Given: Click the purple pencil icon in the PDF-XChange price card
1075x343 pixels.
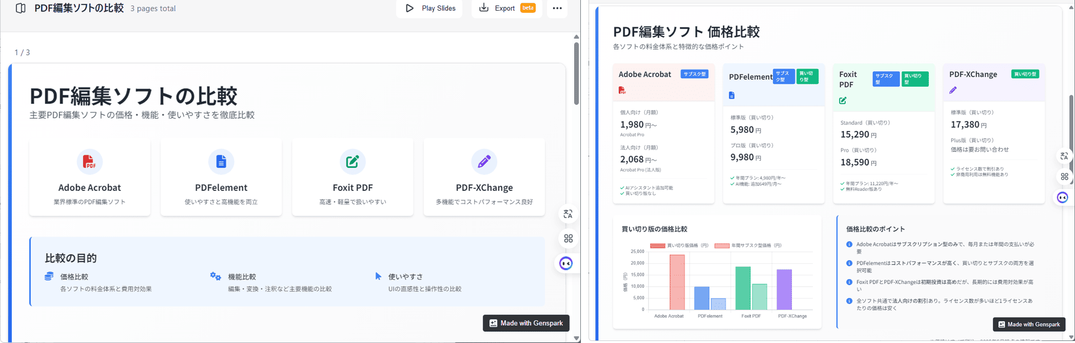Looking at the screenshot, I should point(953,90).
